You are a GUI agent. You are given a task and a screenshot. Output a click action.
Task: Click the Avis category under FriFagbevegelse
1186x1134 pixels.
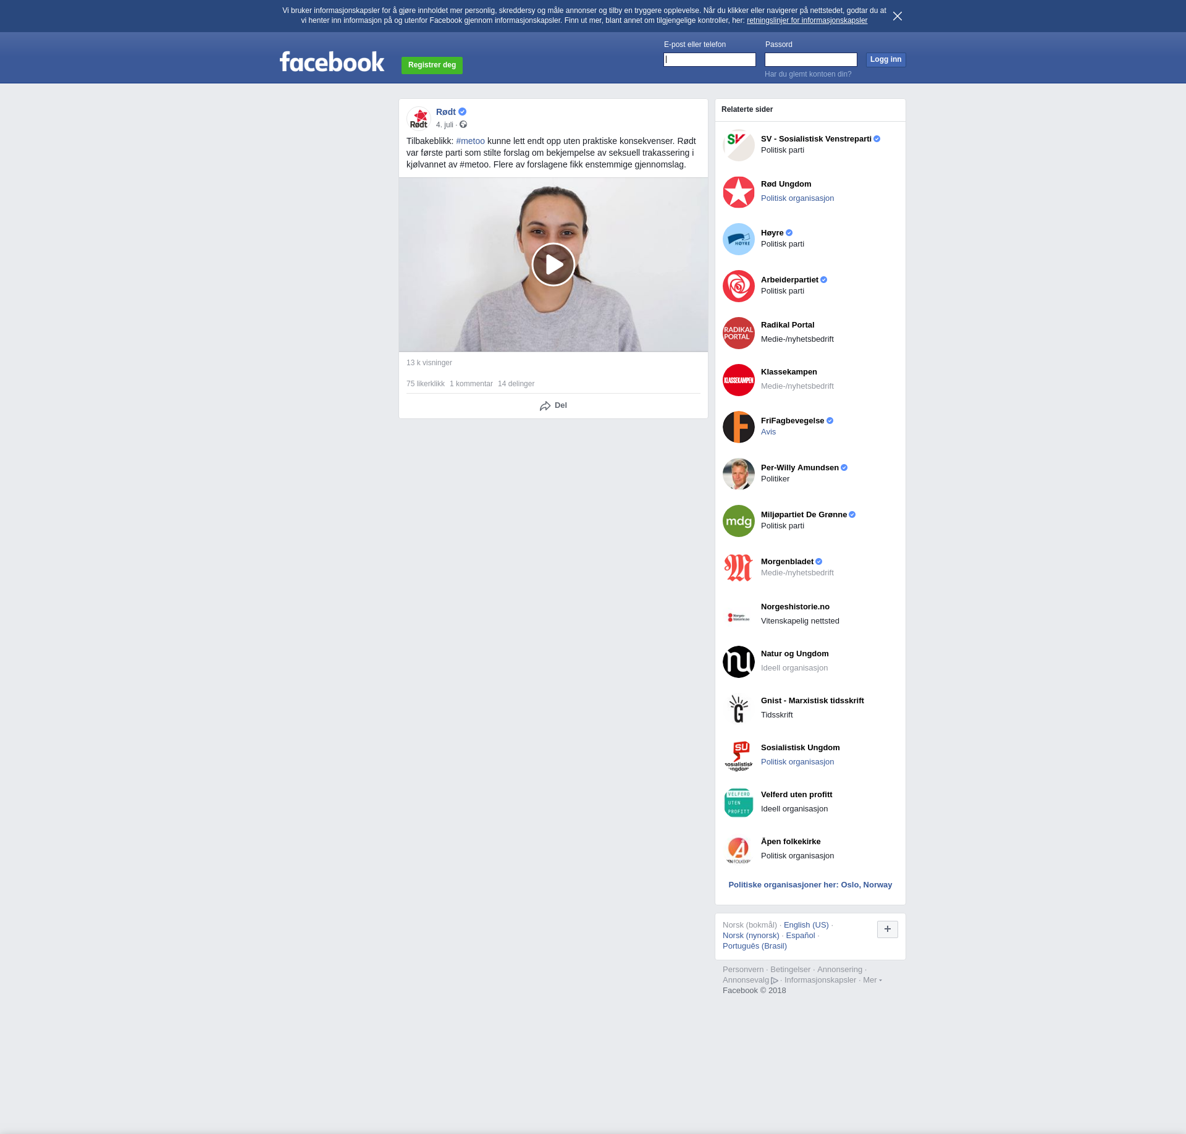[x=768, y=432]
